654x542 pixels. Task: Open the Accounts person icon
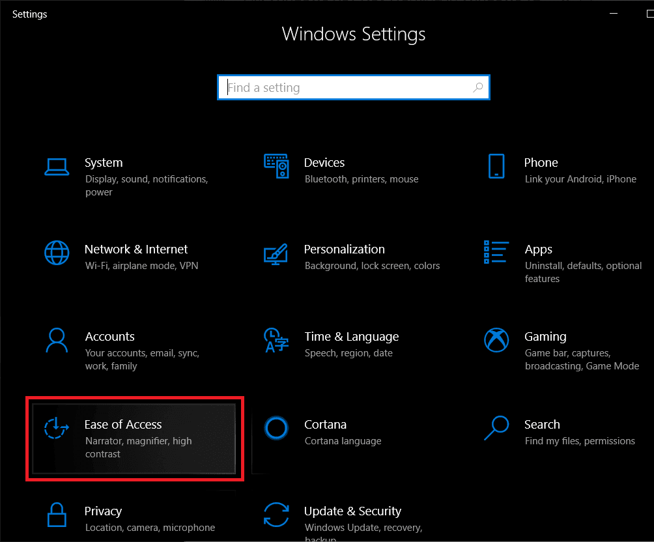click(x=57, y=340)
